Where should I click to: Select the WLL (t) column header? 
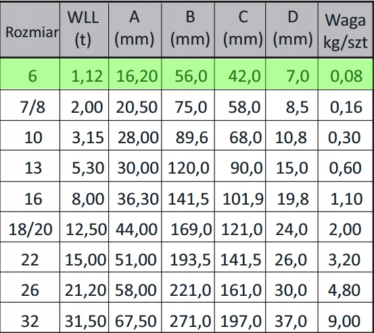pyautogui.click(x=84, y=30)
